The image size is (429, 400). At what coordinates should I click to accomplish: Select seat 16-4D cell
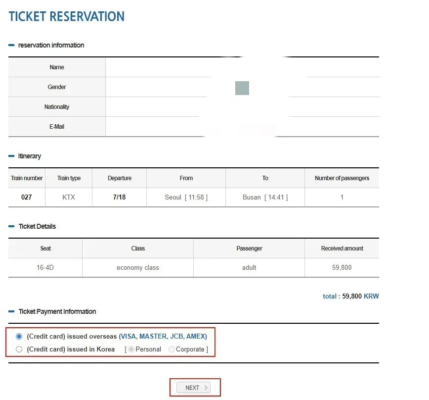click(45, 267)
